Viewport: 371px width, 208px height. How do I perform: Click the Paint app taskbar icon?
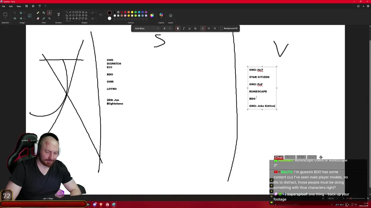[114, 205]
